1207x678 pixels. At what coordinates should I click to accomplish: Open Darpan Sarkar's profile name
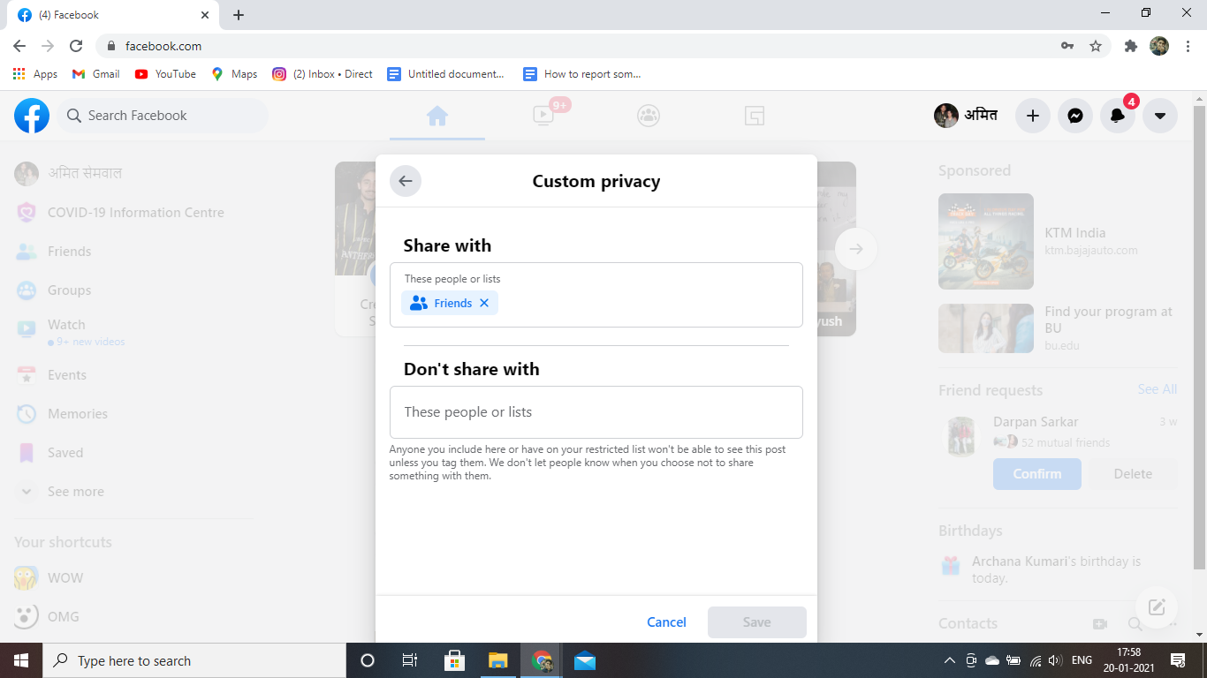pyautogui.click(x=1036, y=422)
